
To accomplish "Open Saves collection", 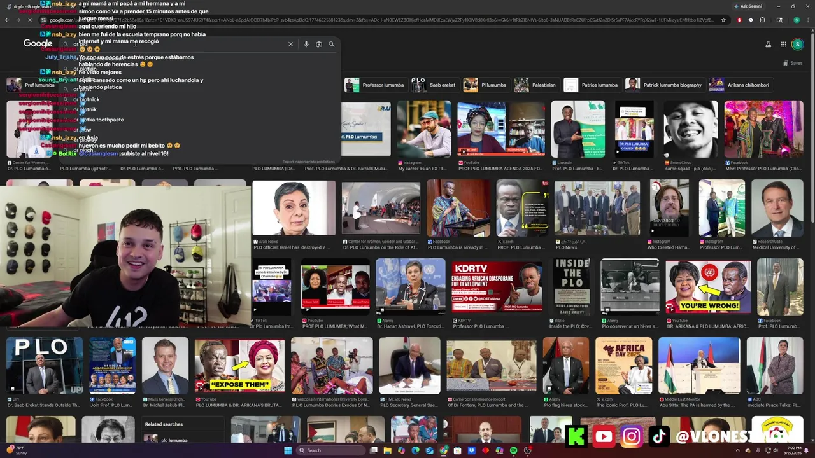I will [x=793, y=63].
